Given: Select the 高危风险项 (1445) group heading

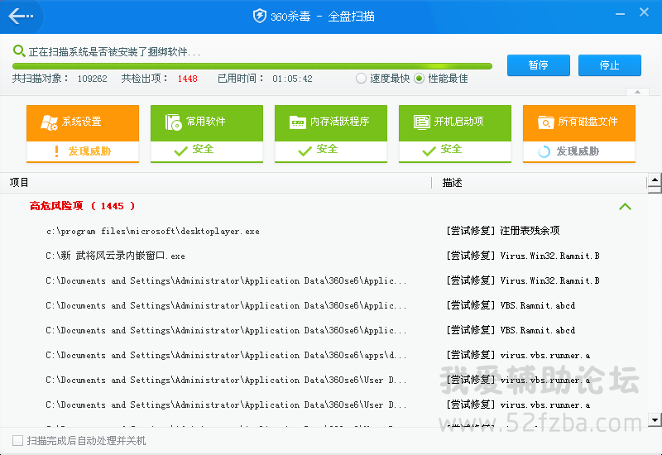Looking at the screenshot, I should [82, 206].
